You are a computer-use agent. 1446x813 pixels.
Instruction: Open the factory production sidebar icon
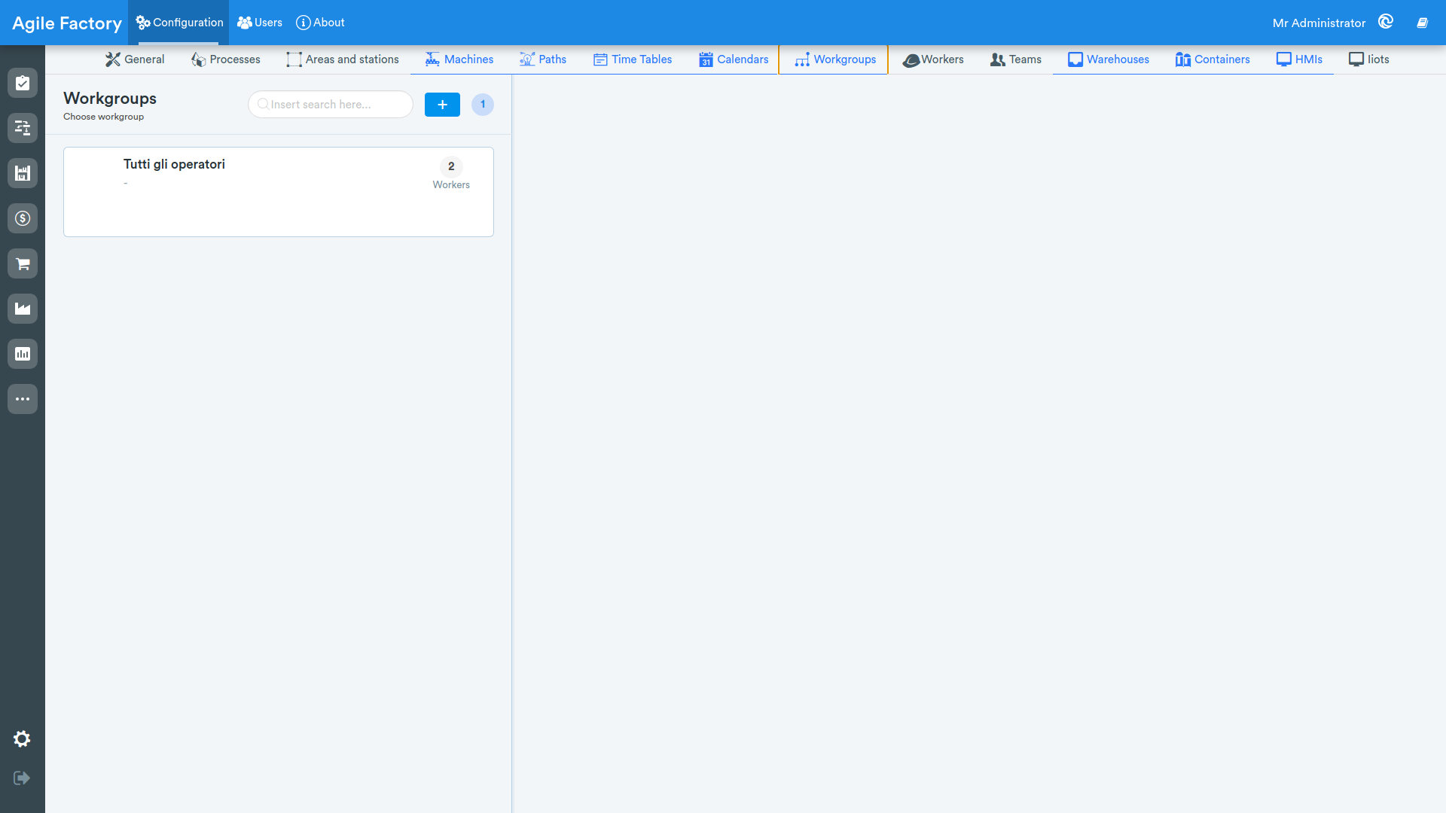pos(23,309)
